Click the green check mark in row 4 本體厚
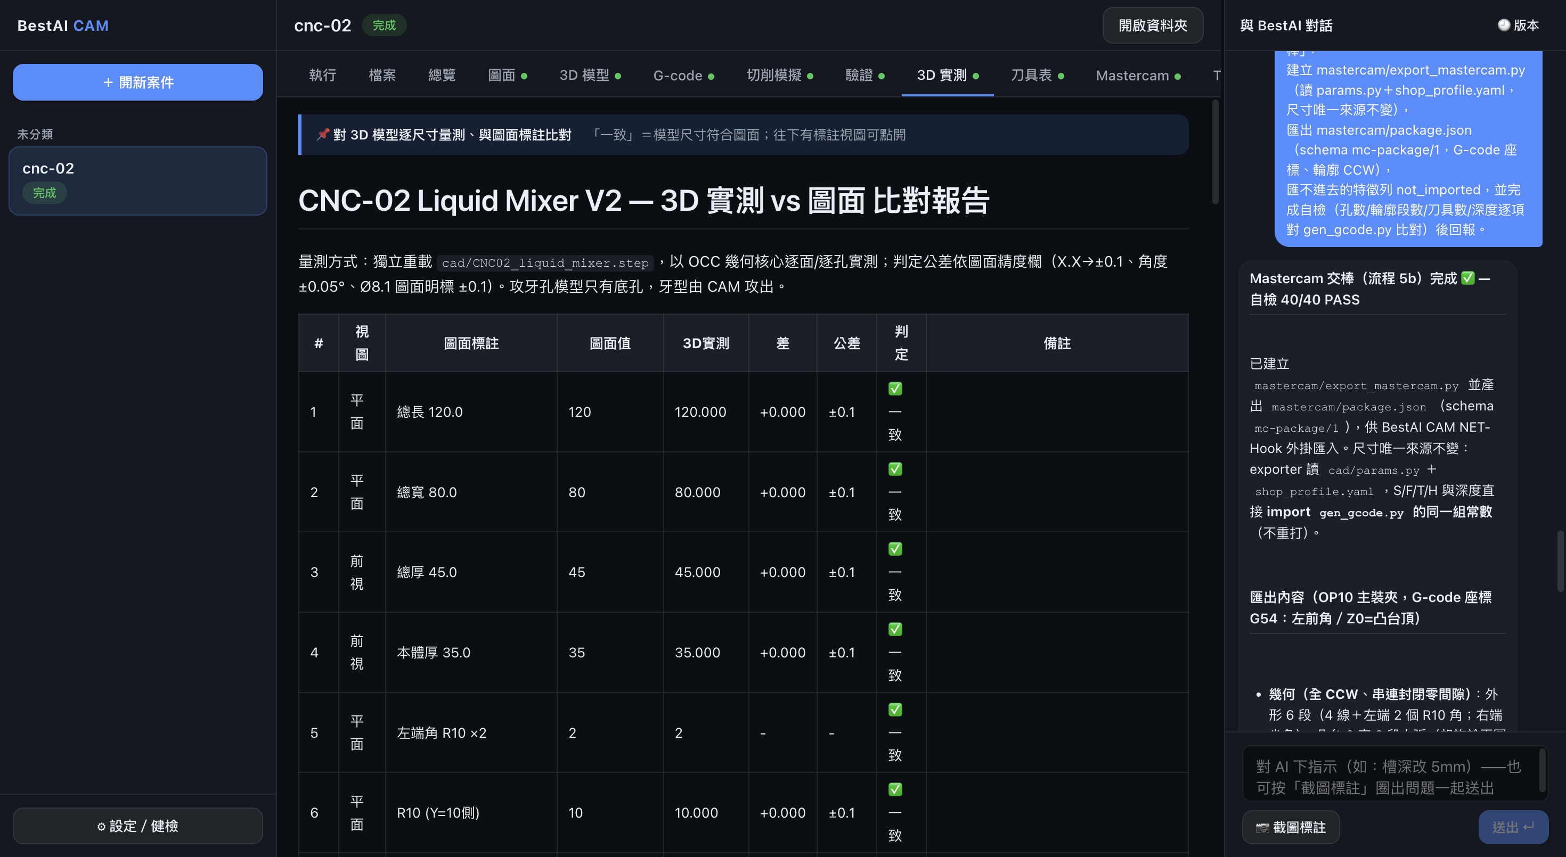This screenshot has width=1566, height=857. click(x=895, y=629)
